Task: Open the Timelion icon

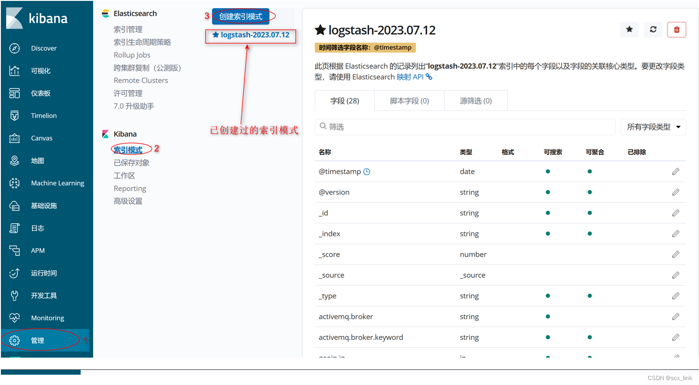Action: pos(14,115)
